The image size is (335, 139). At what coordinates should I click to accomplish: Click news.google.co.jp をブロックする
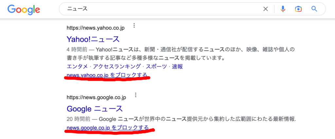point(108,128)
